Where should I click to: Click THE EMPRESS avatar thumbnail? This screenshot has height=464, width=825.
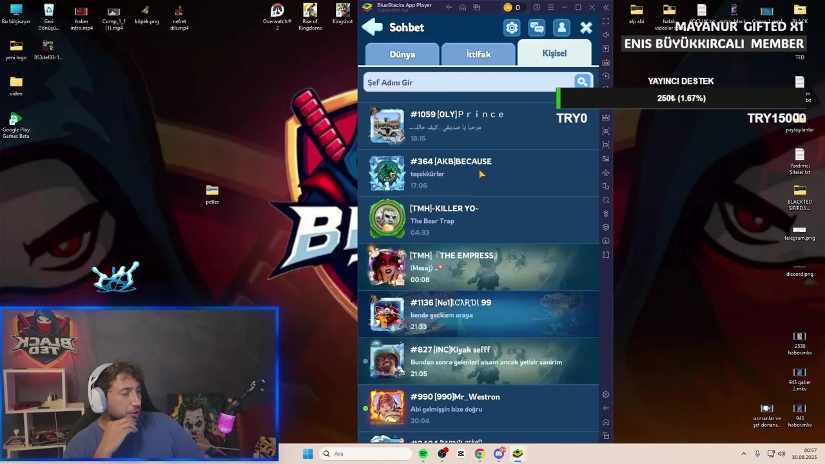387,267
